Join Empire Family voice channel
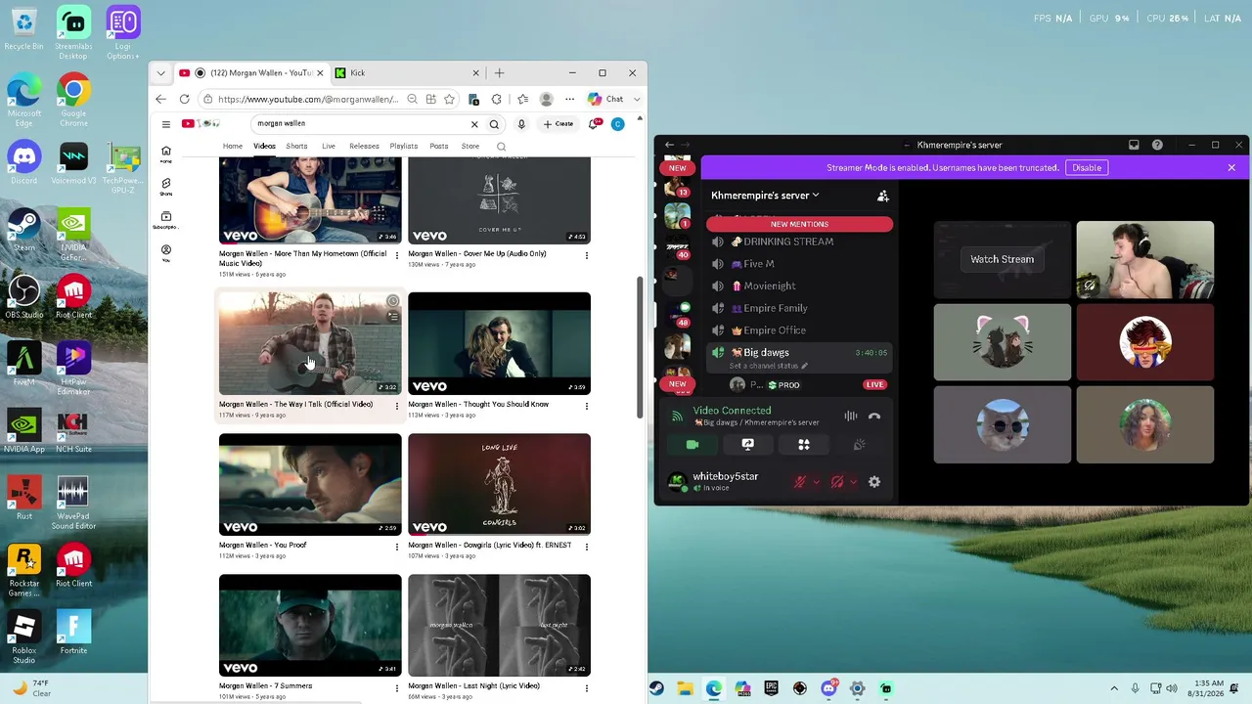This screenshot has width=1252, height=704. tap(799, 308)
